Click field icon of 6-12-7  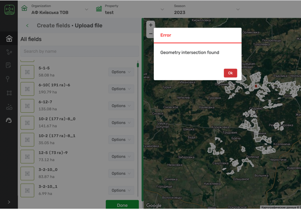click(27, 106)
